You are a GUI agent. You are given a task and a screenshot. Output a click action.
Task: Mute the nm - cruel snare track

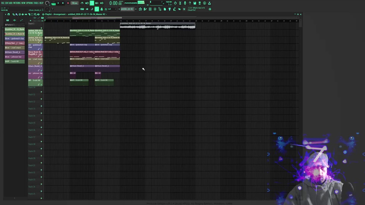coord(41,63)
